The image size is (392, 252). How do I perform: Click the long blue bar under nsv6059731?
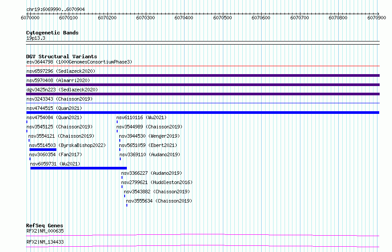click(78, 168)
